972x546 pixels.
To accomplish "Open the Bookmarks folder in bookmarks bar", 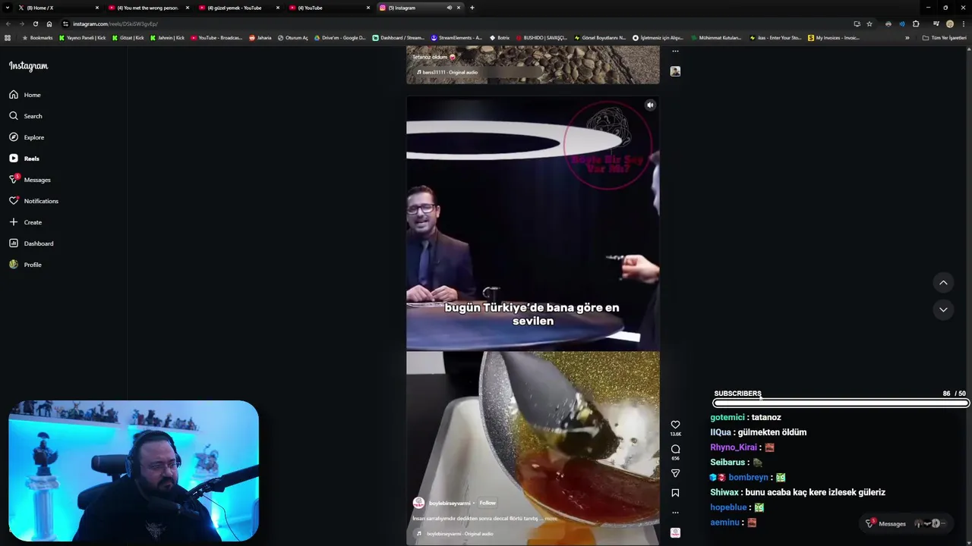I will pyautogui.click(x=37, y=38).
